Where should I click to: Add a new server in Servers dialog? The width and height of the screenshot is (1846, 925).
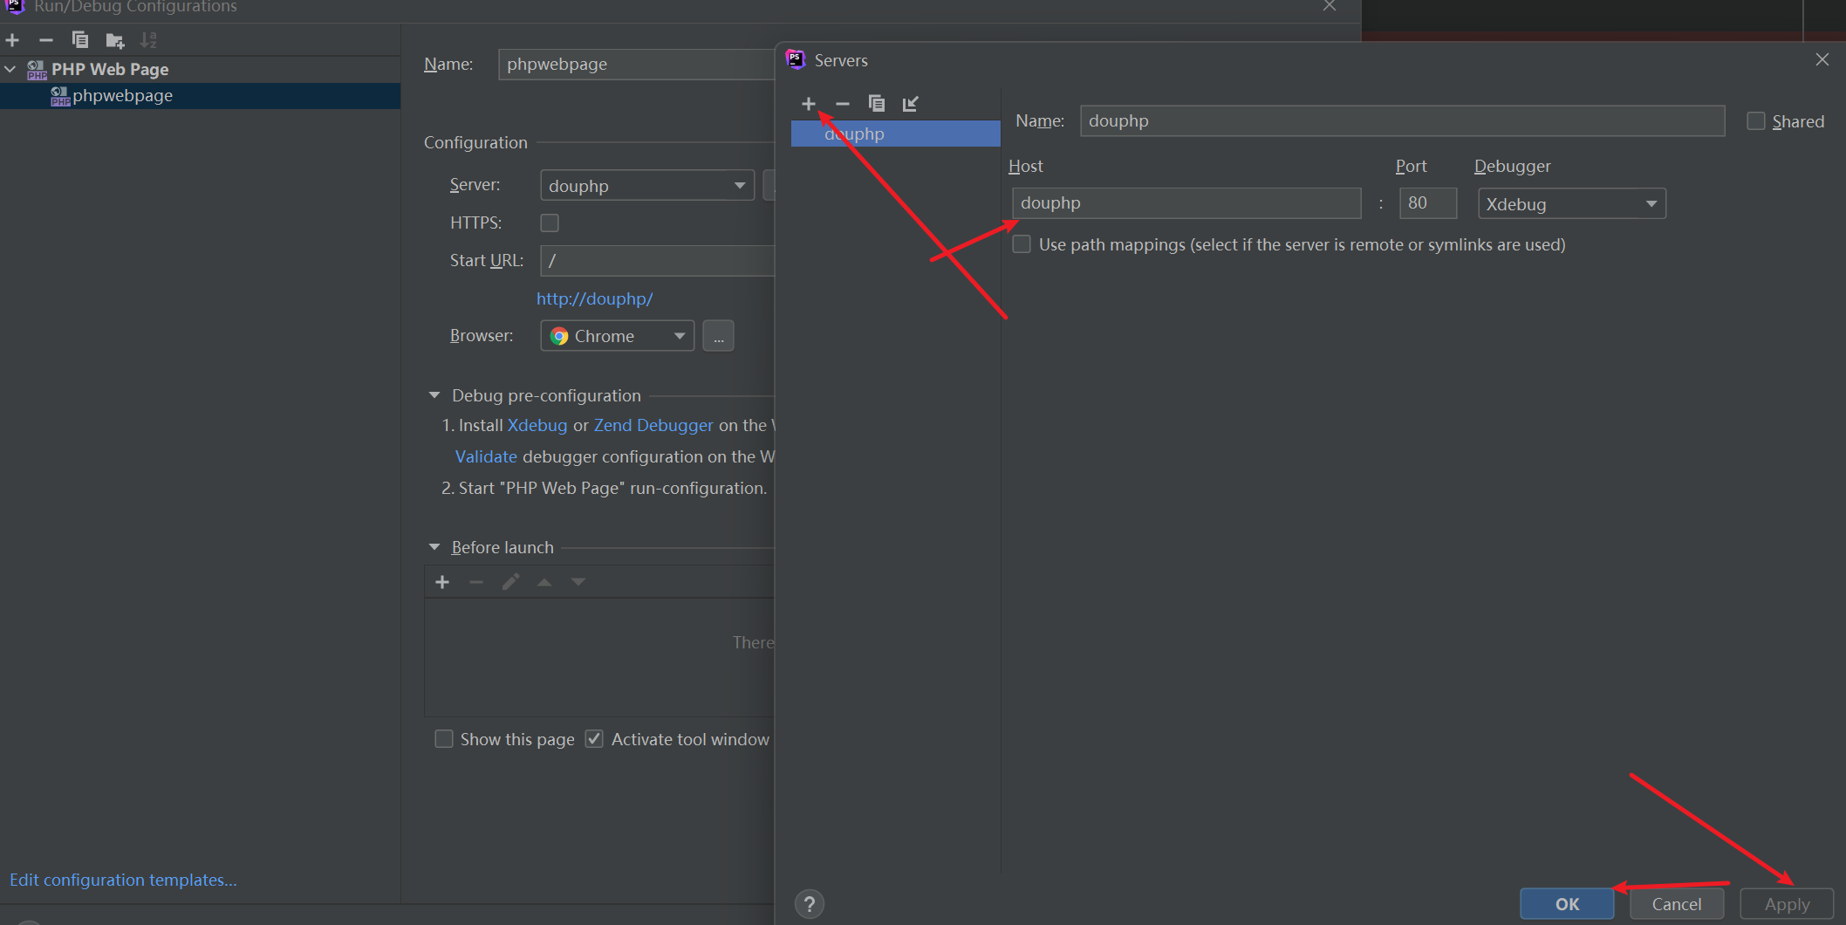809,104
